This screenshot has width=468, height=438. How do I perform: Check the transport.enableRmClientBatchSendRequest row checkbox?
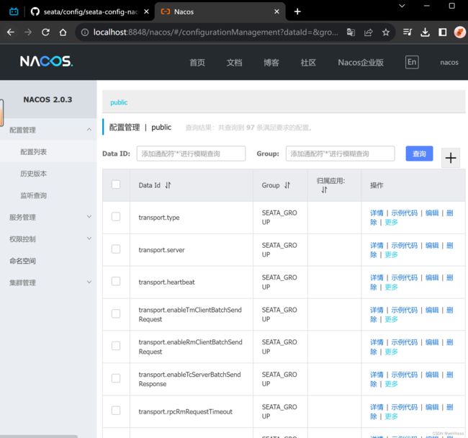[x=116, y=346]
